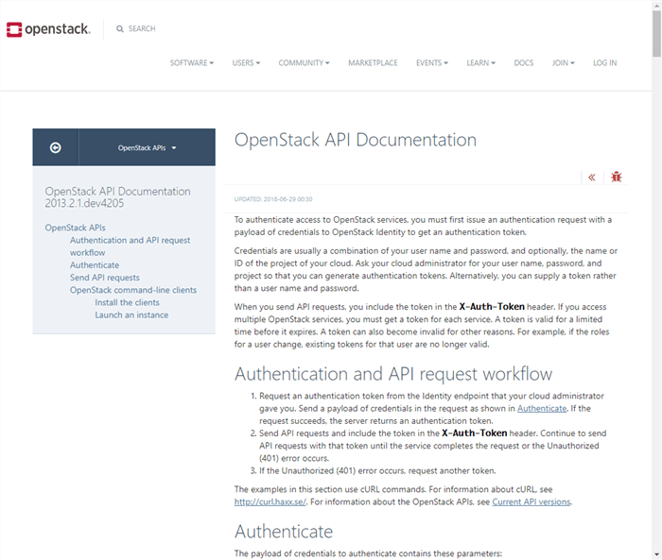662x560 pixels.
Task: Open the Current API versions link
Action: [531, 501]
